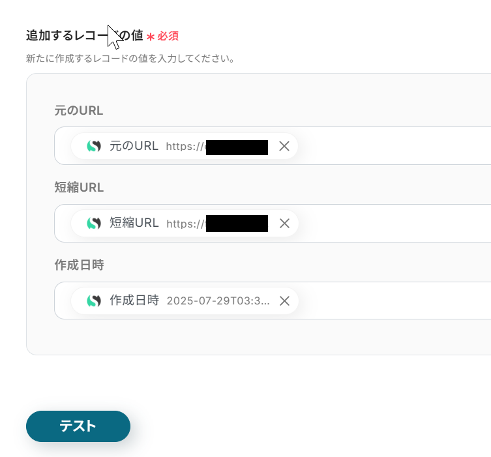The height and width of the screenshot is (457, 491).
Task: Click the app icon in 元のURL chip
Action: [x=94, y=146]
